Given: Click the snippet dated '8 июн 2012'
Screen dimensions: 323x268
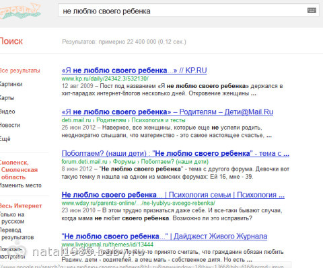Looking at the screenshot, I should point(176,173).
